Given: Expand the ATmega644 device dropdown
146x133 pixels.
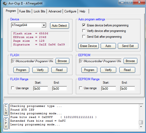Looking at the screenshot, I should coord(44,25).
